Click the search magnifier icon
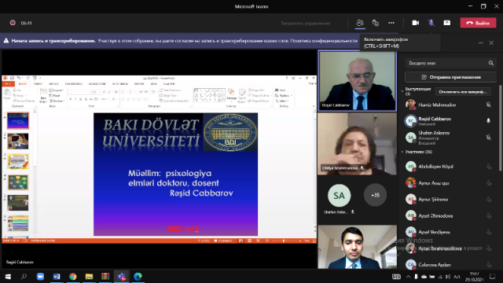 pos(490,63)
